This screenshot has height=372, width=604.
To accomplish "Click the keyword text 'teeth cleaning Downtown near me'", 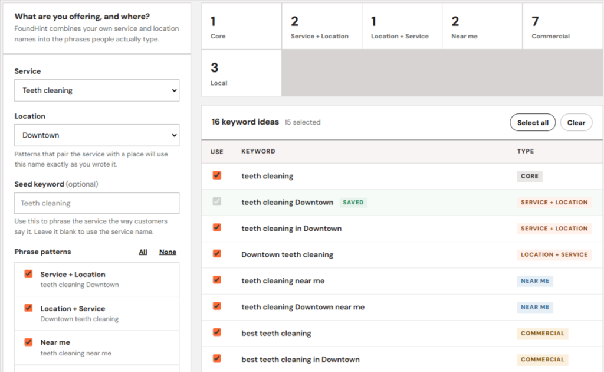I will pyautogui.click(x=303, y=307).
